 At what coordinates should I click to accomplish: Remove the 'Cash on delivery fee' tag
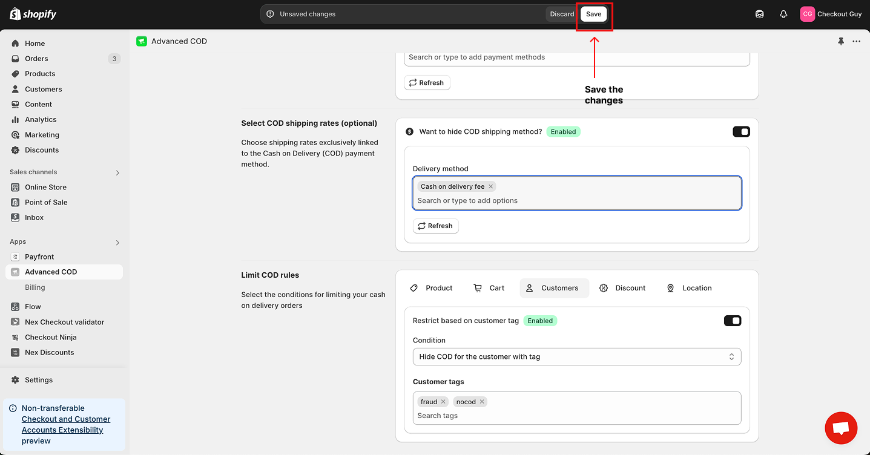491,186
